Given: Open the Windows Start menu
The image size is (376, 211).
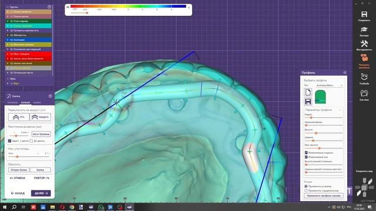Looking at the screenshot, I should [4, 207].
